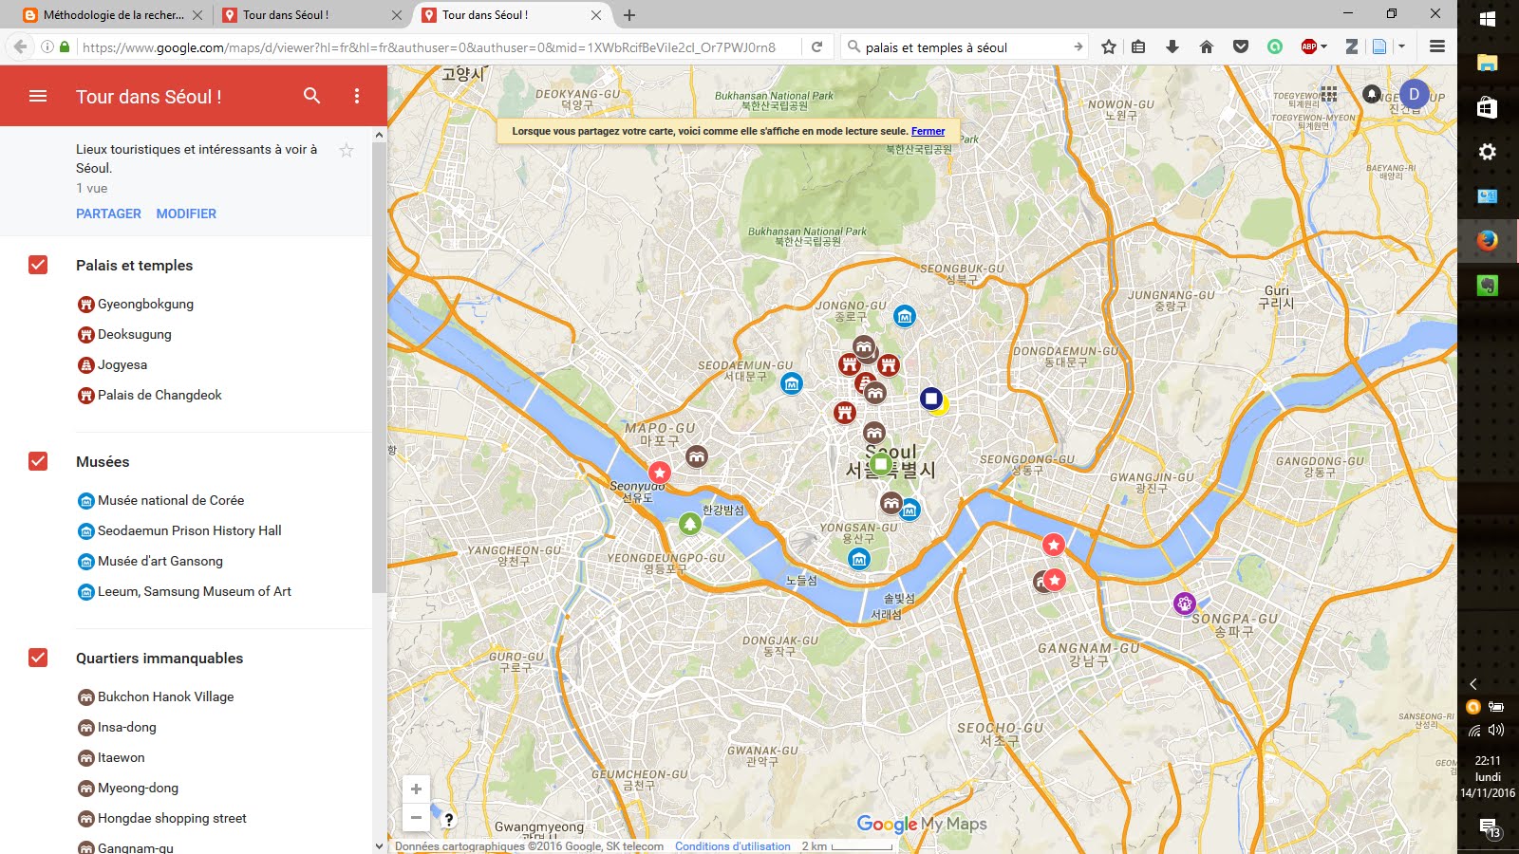Screen dimensions: 1519x854
Task: Reload the page with refresh button
Action: coord(816,46)
